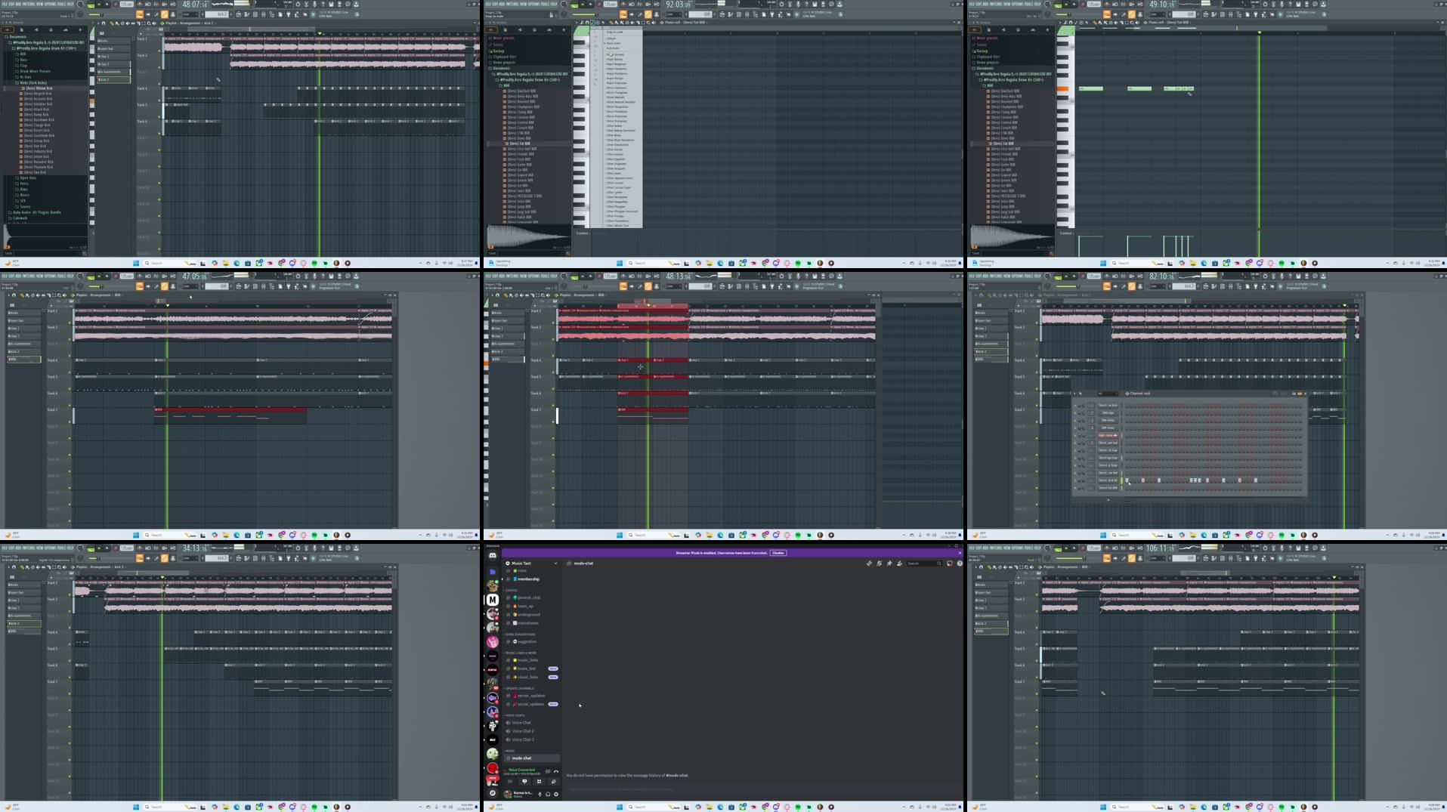Open Discord home via the Discord logo icon

[493, 555]
